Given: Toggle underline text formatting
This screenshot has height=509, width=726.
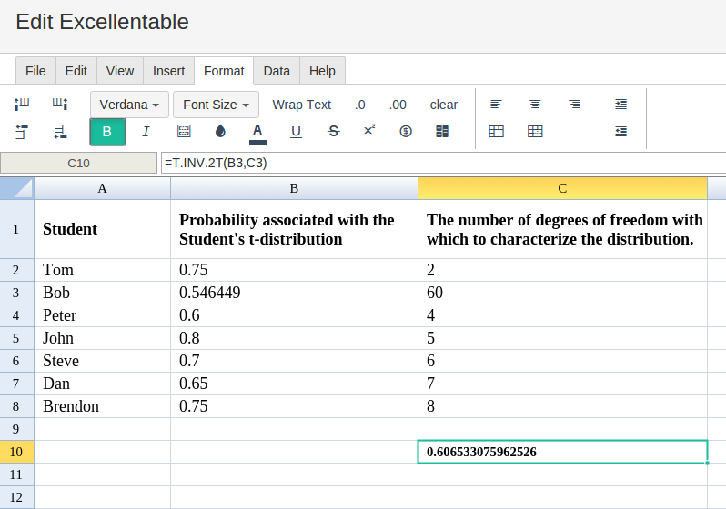Looking at the screenshot, I should (296, 132).
